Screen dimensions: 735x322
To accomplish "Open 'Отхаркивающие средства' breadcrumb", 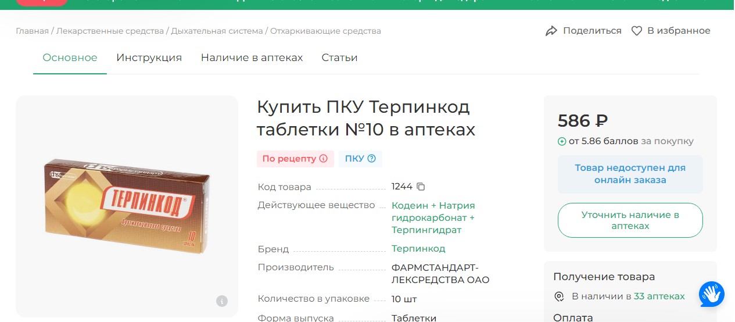I will [325, 31].
